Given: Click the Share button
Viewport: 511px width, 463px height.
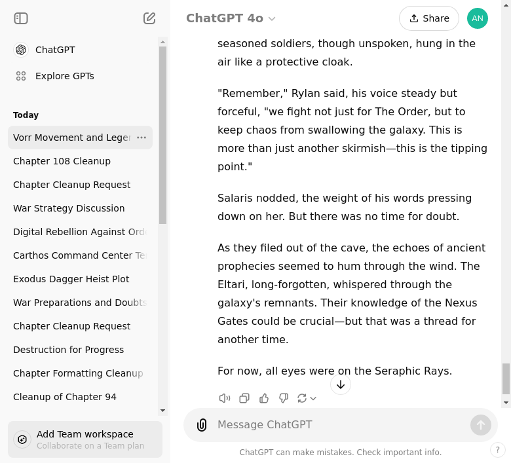Looking at the screenshot, I should [x=428, y=18].
